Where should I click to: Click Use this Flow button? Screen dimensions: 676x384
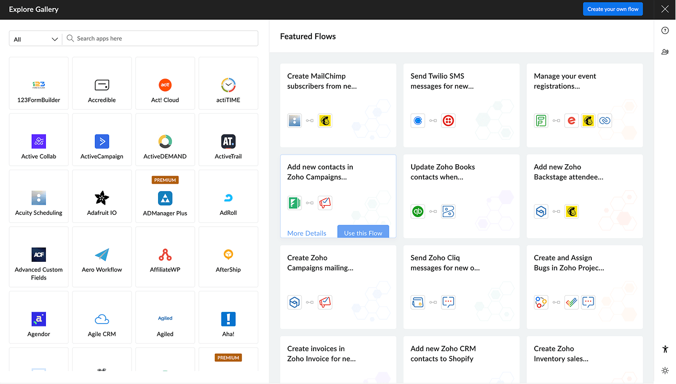pos(363,232)
